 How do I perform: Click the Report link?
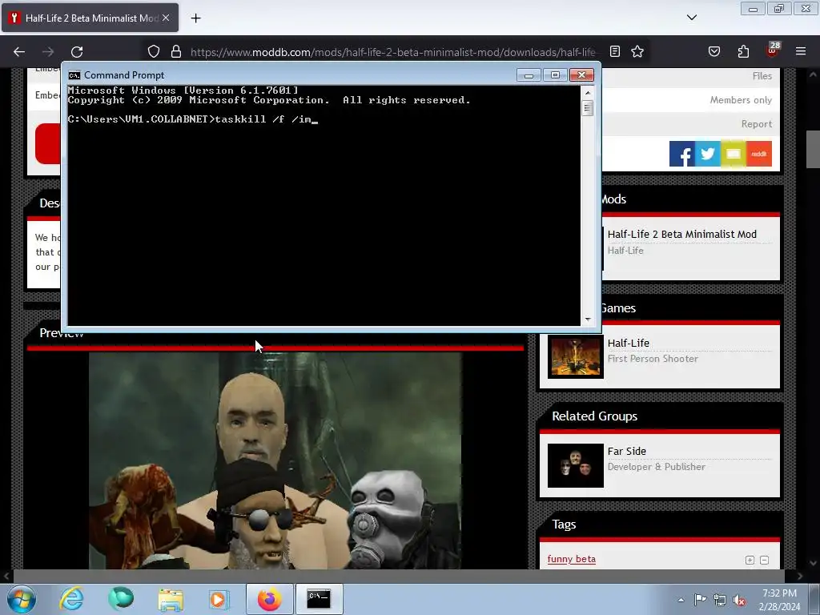click(756, 124)
